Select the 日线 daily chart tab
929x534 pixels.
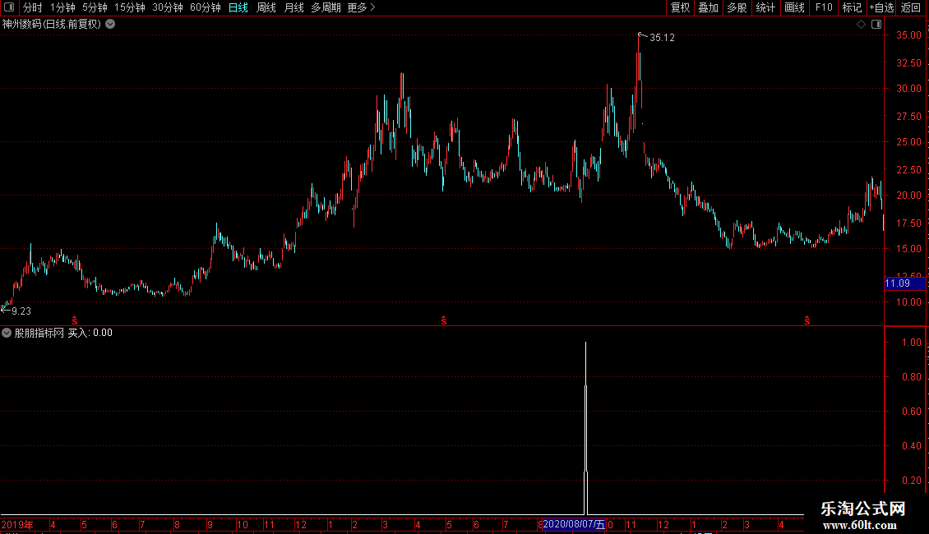coord(238,7)
